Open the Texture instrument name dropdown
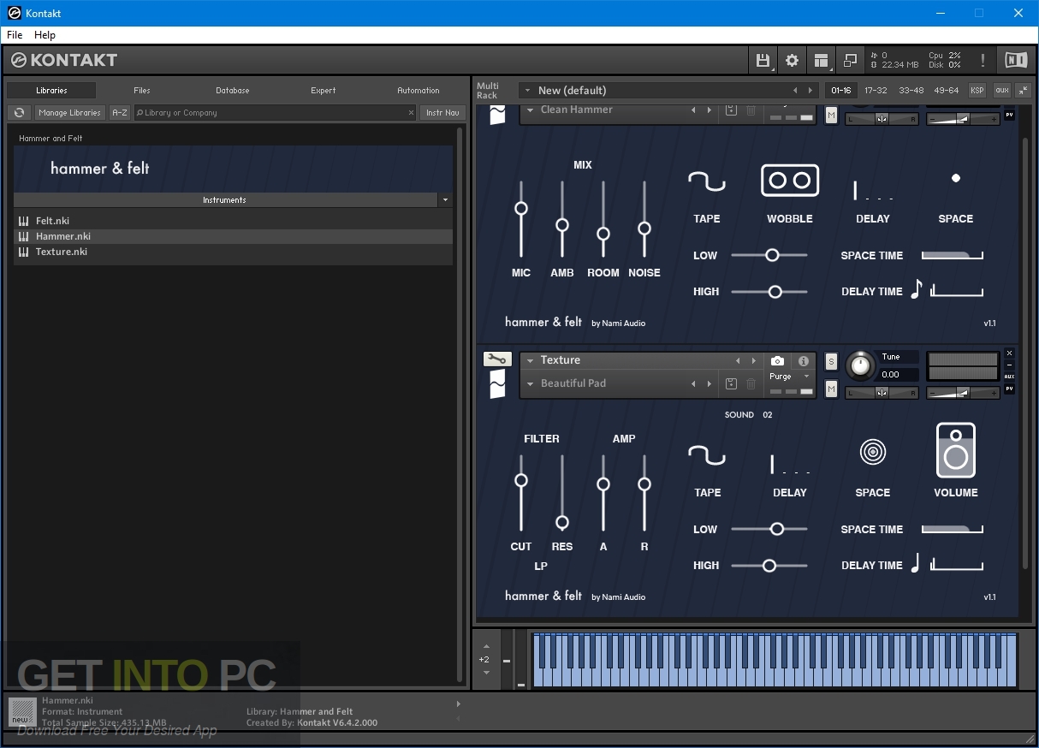Image resolution: width=1039 pixels, height=748 pixels. click(x=530, y=360)
